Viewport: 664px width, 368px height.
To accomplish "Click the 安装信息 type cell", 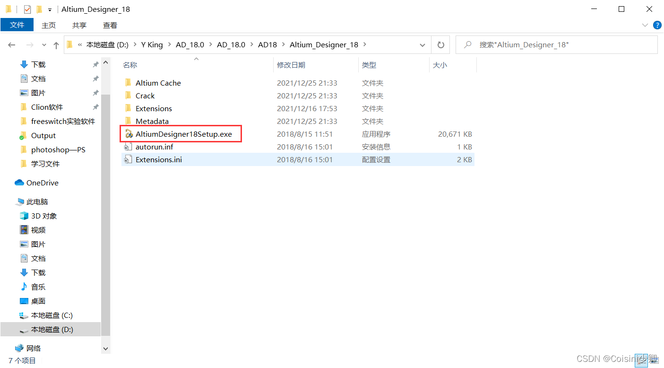I will 376,147.
